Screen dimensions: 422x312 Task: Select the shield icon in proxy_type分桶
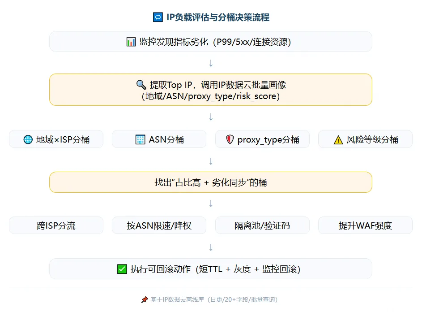(230, 139)
